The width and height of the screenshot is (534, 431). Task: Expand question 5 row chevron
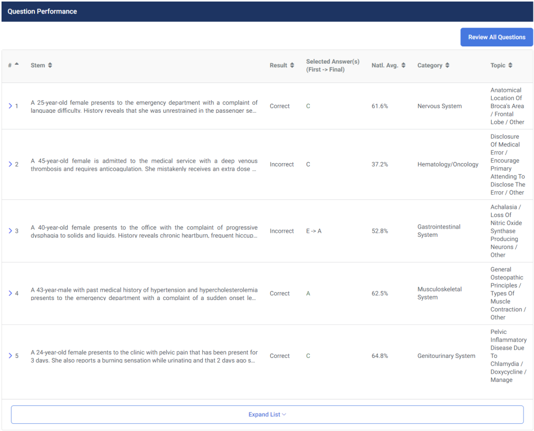coord(10,356)
